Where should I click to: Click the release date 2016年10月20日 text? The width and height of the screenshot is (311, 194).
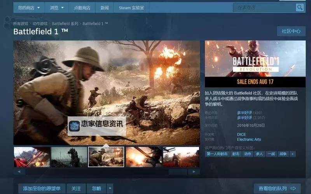pos(251,125)
